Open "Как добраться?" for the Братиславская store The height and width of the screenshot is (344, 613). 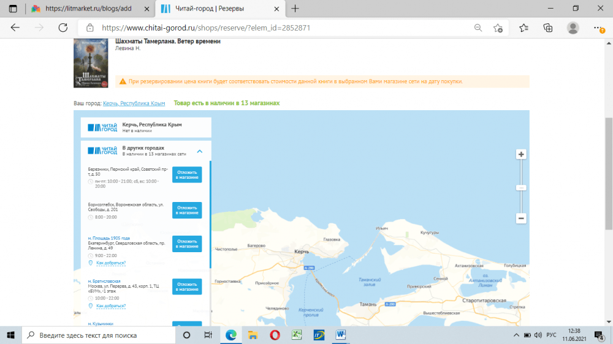pos(111,305)
